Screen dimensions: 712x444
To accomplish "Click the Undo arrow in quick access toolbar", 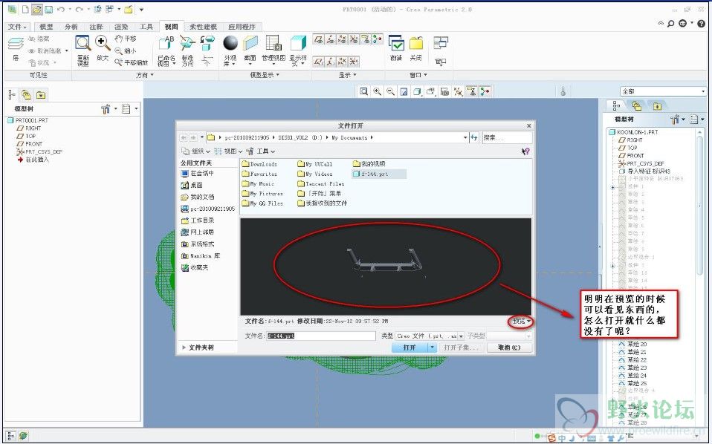I will (61, 9).
